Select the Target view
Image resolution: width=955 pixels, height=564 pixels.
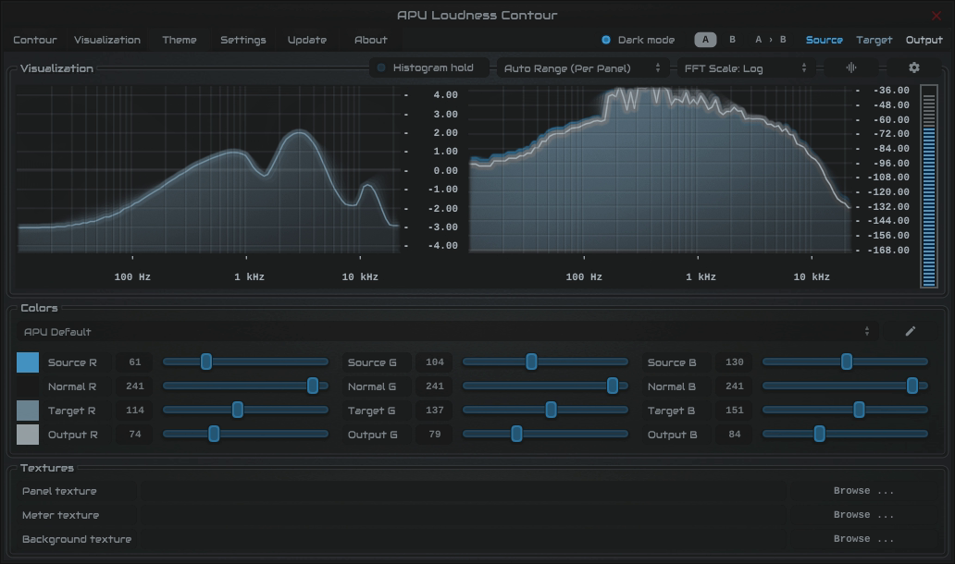(x=874, y=40)
